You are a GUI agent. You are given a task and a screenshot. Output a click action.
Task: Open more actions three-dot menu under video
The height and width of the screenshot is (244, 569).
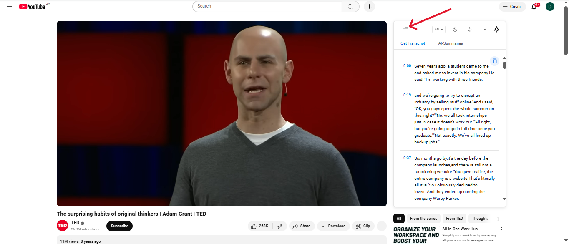[382, 226]
